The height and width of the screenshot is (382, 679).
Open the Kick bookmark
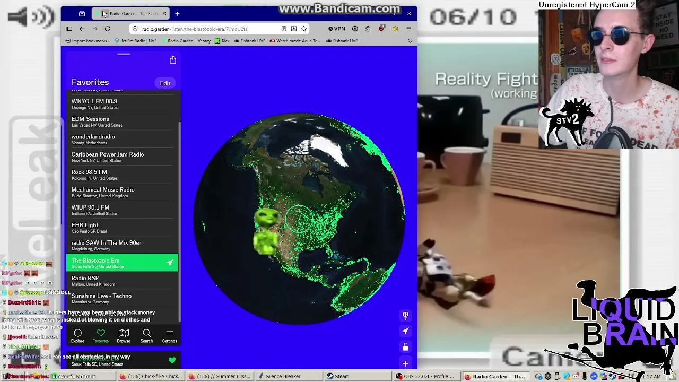[x=222, y=41]
